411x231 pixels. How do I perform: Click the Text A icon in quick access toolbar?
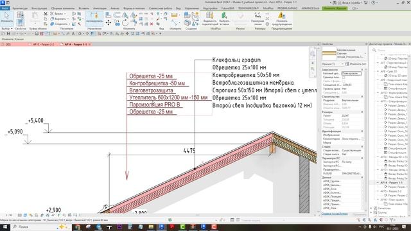tap(73, 34)
